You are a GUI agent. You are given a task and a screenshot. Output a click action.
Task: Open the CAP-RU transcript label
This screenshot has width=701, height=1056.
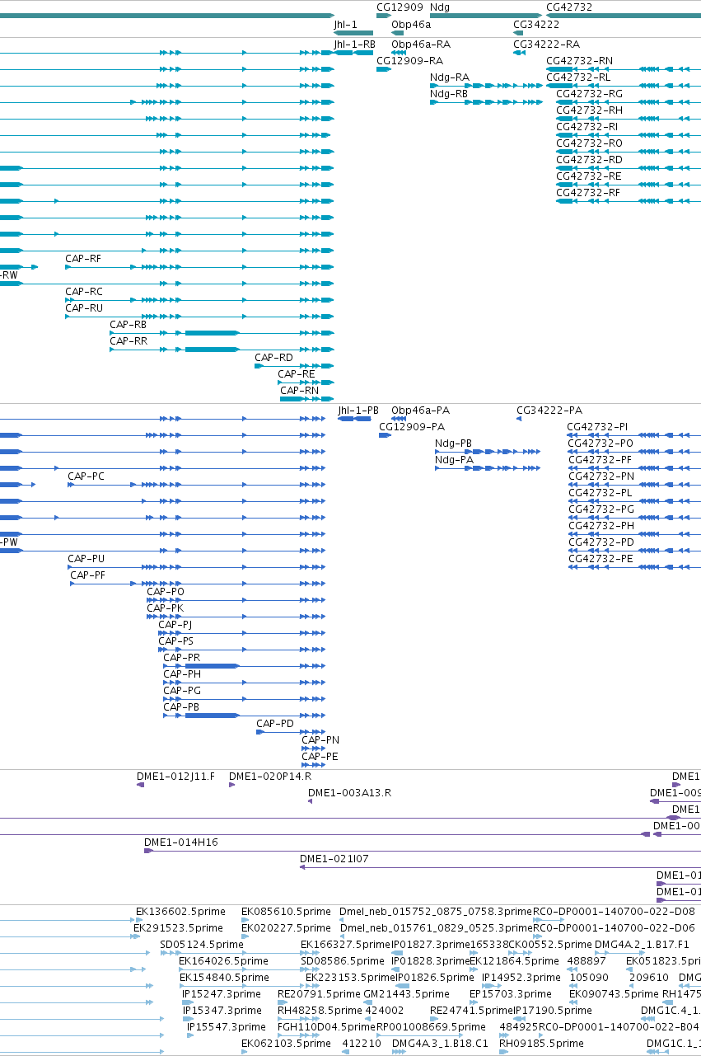[84, 308]
